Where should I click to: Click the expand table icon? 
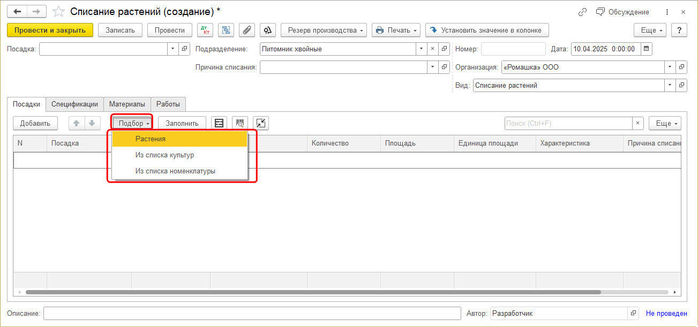(261, 123)
